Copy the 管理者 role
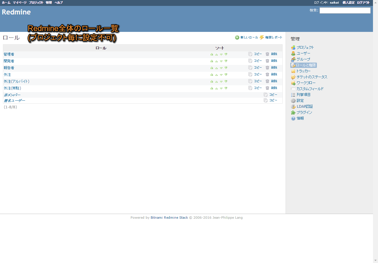Screen dimensions: 378x263 pyautogui.click(x=255, y=54)
